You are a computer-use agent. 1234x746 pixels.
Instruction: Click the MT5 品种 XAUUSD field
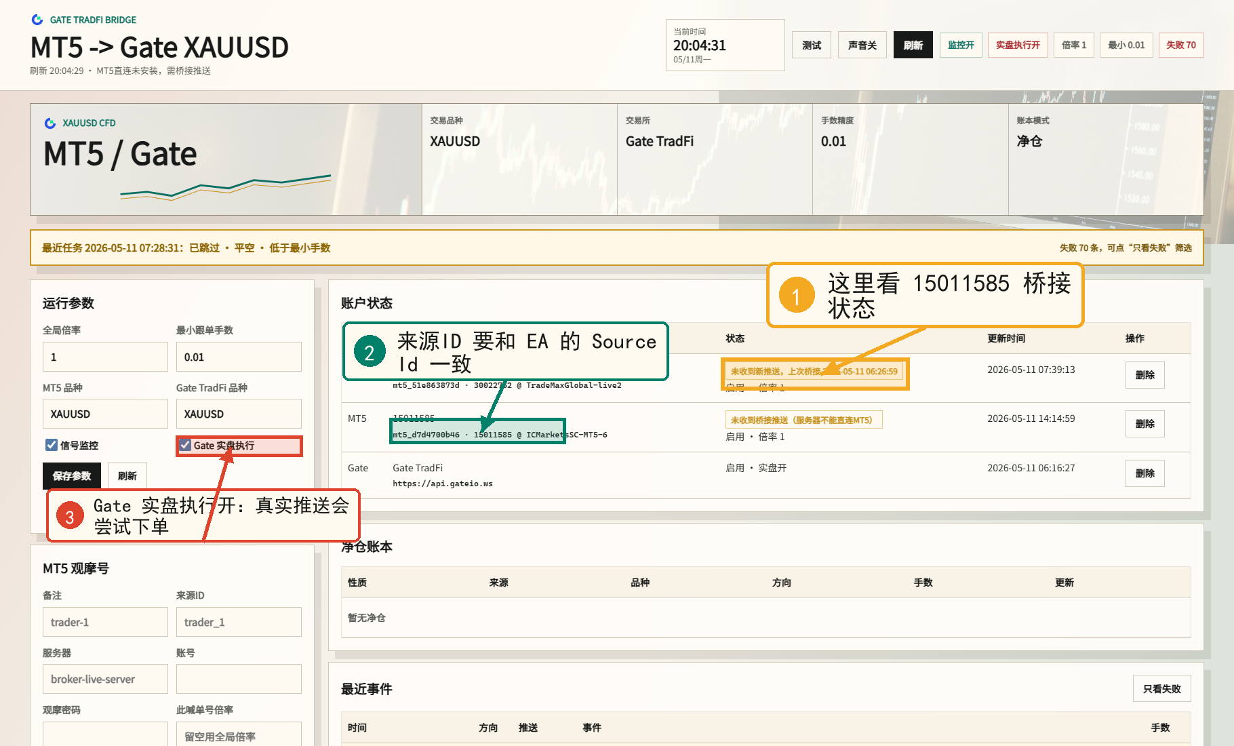point(105,414)
